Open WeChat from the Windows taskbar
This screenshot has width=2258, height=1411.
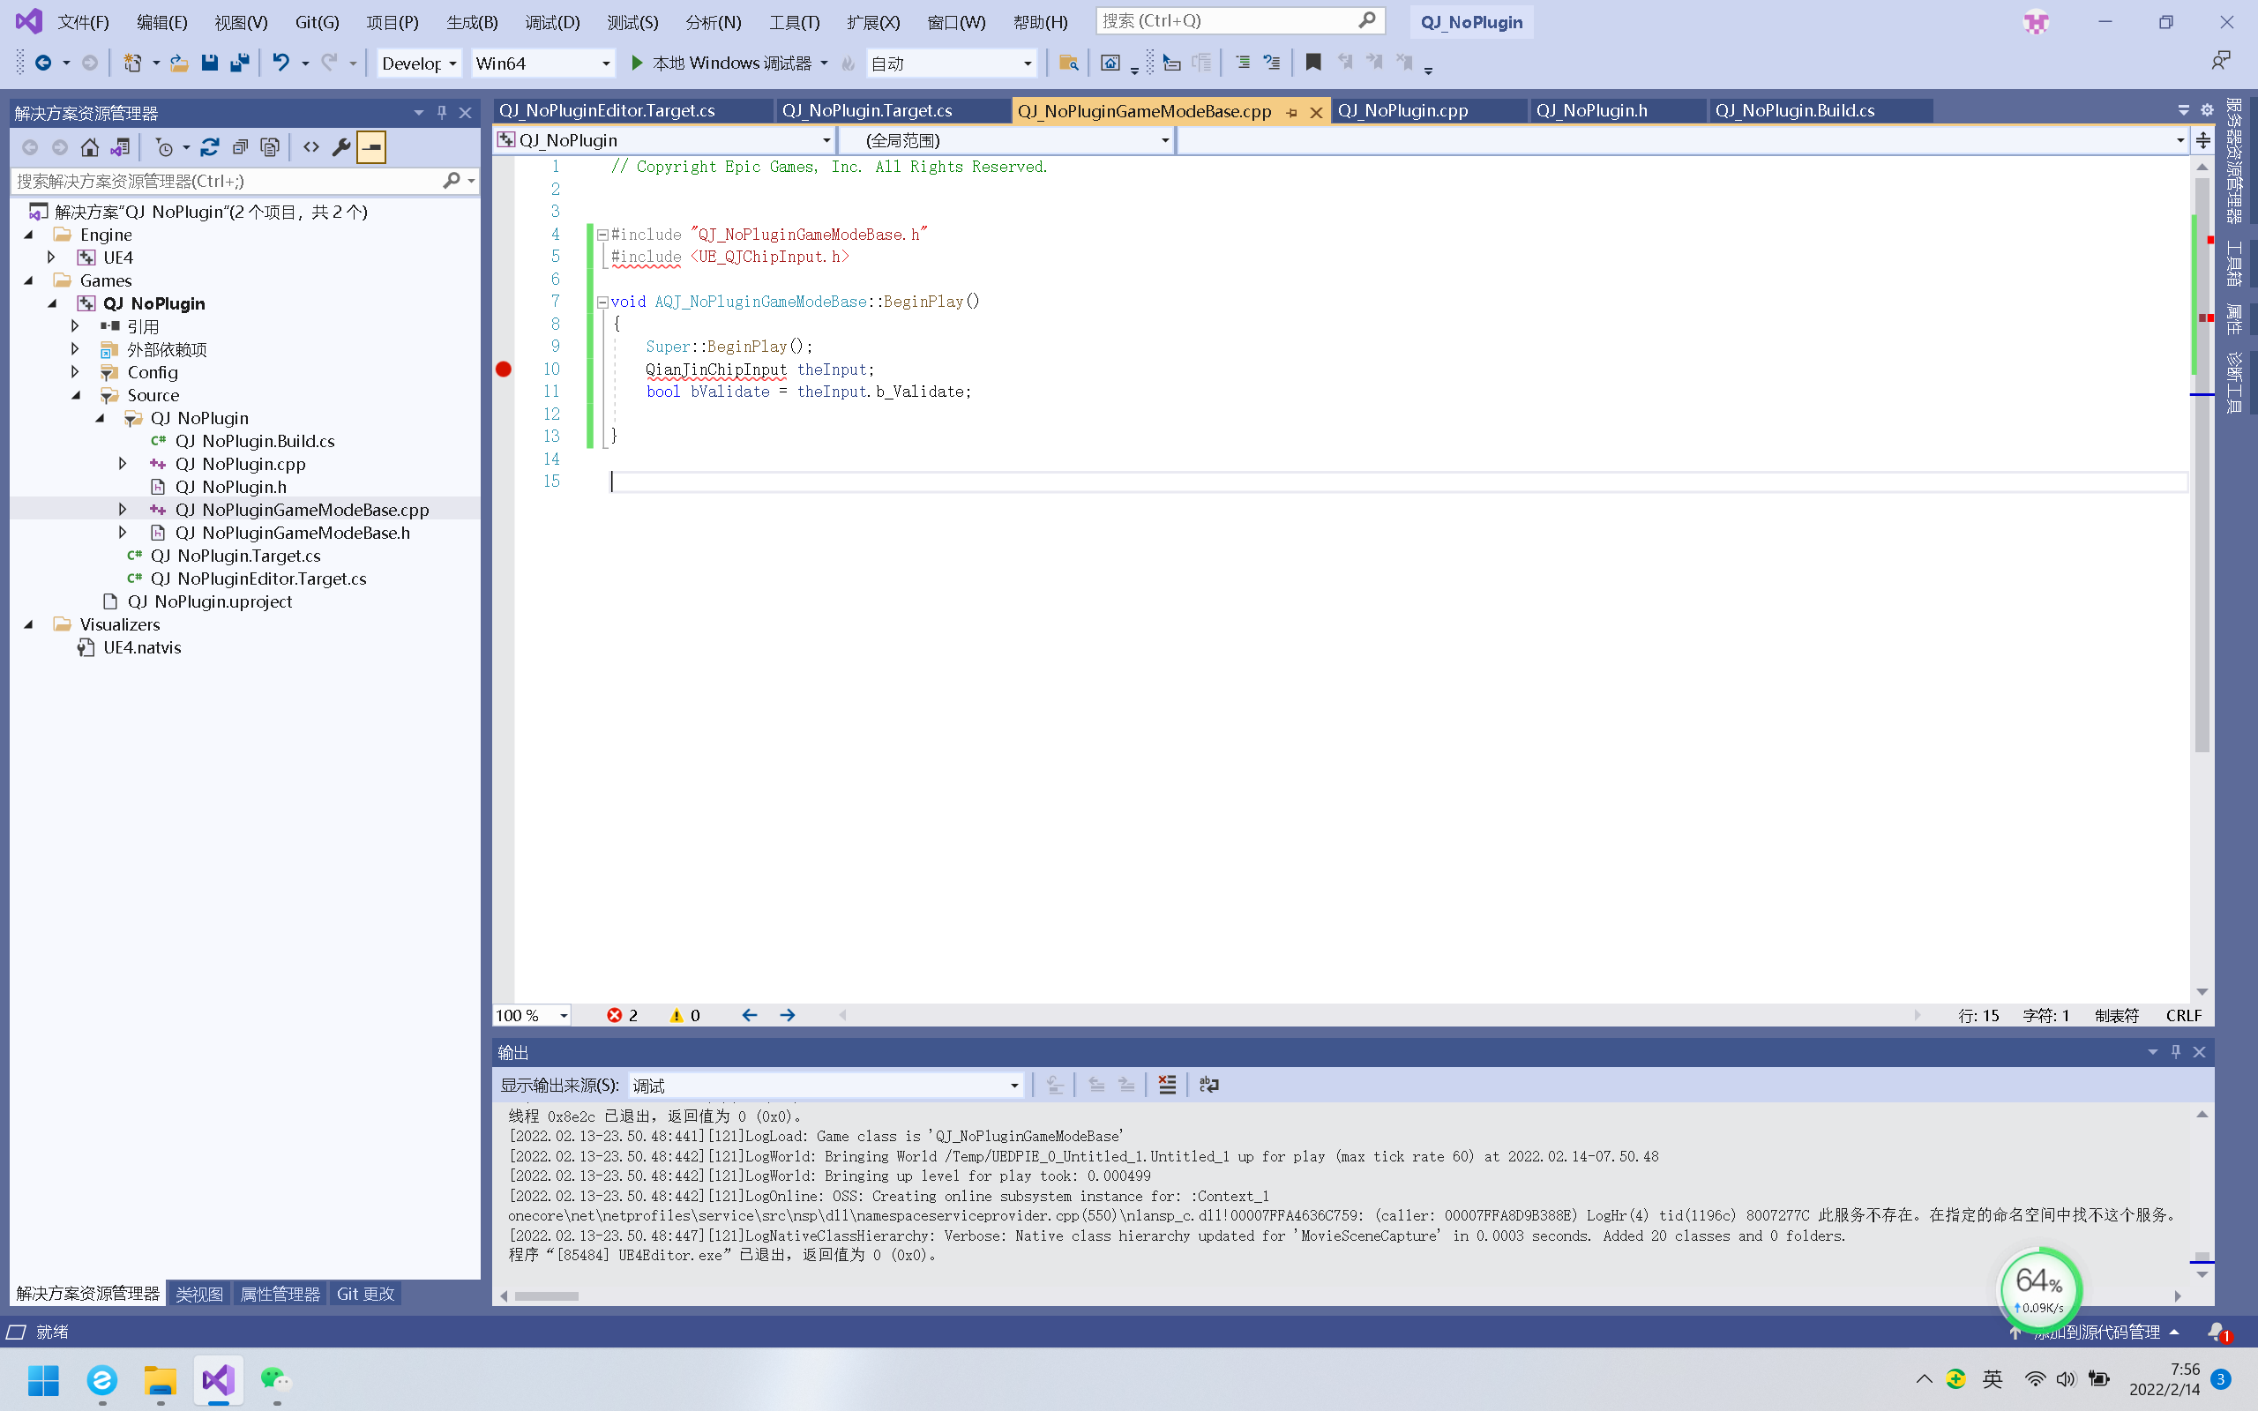pos(275,1379)
